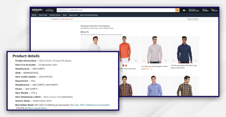Click the search input field

click(x=122, y=10)
